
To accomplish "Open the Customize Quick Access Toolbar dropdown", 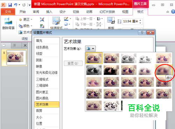I will tap(30, 5).
